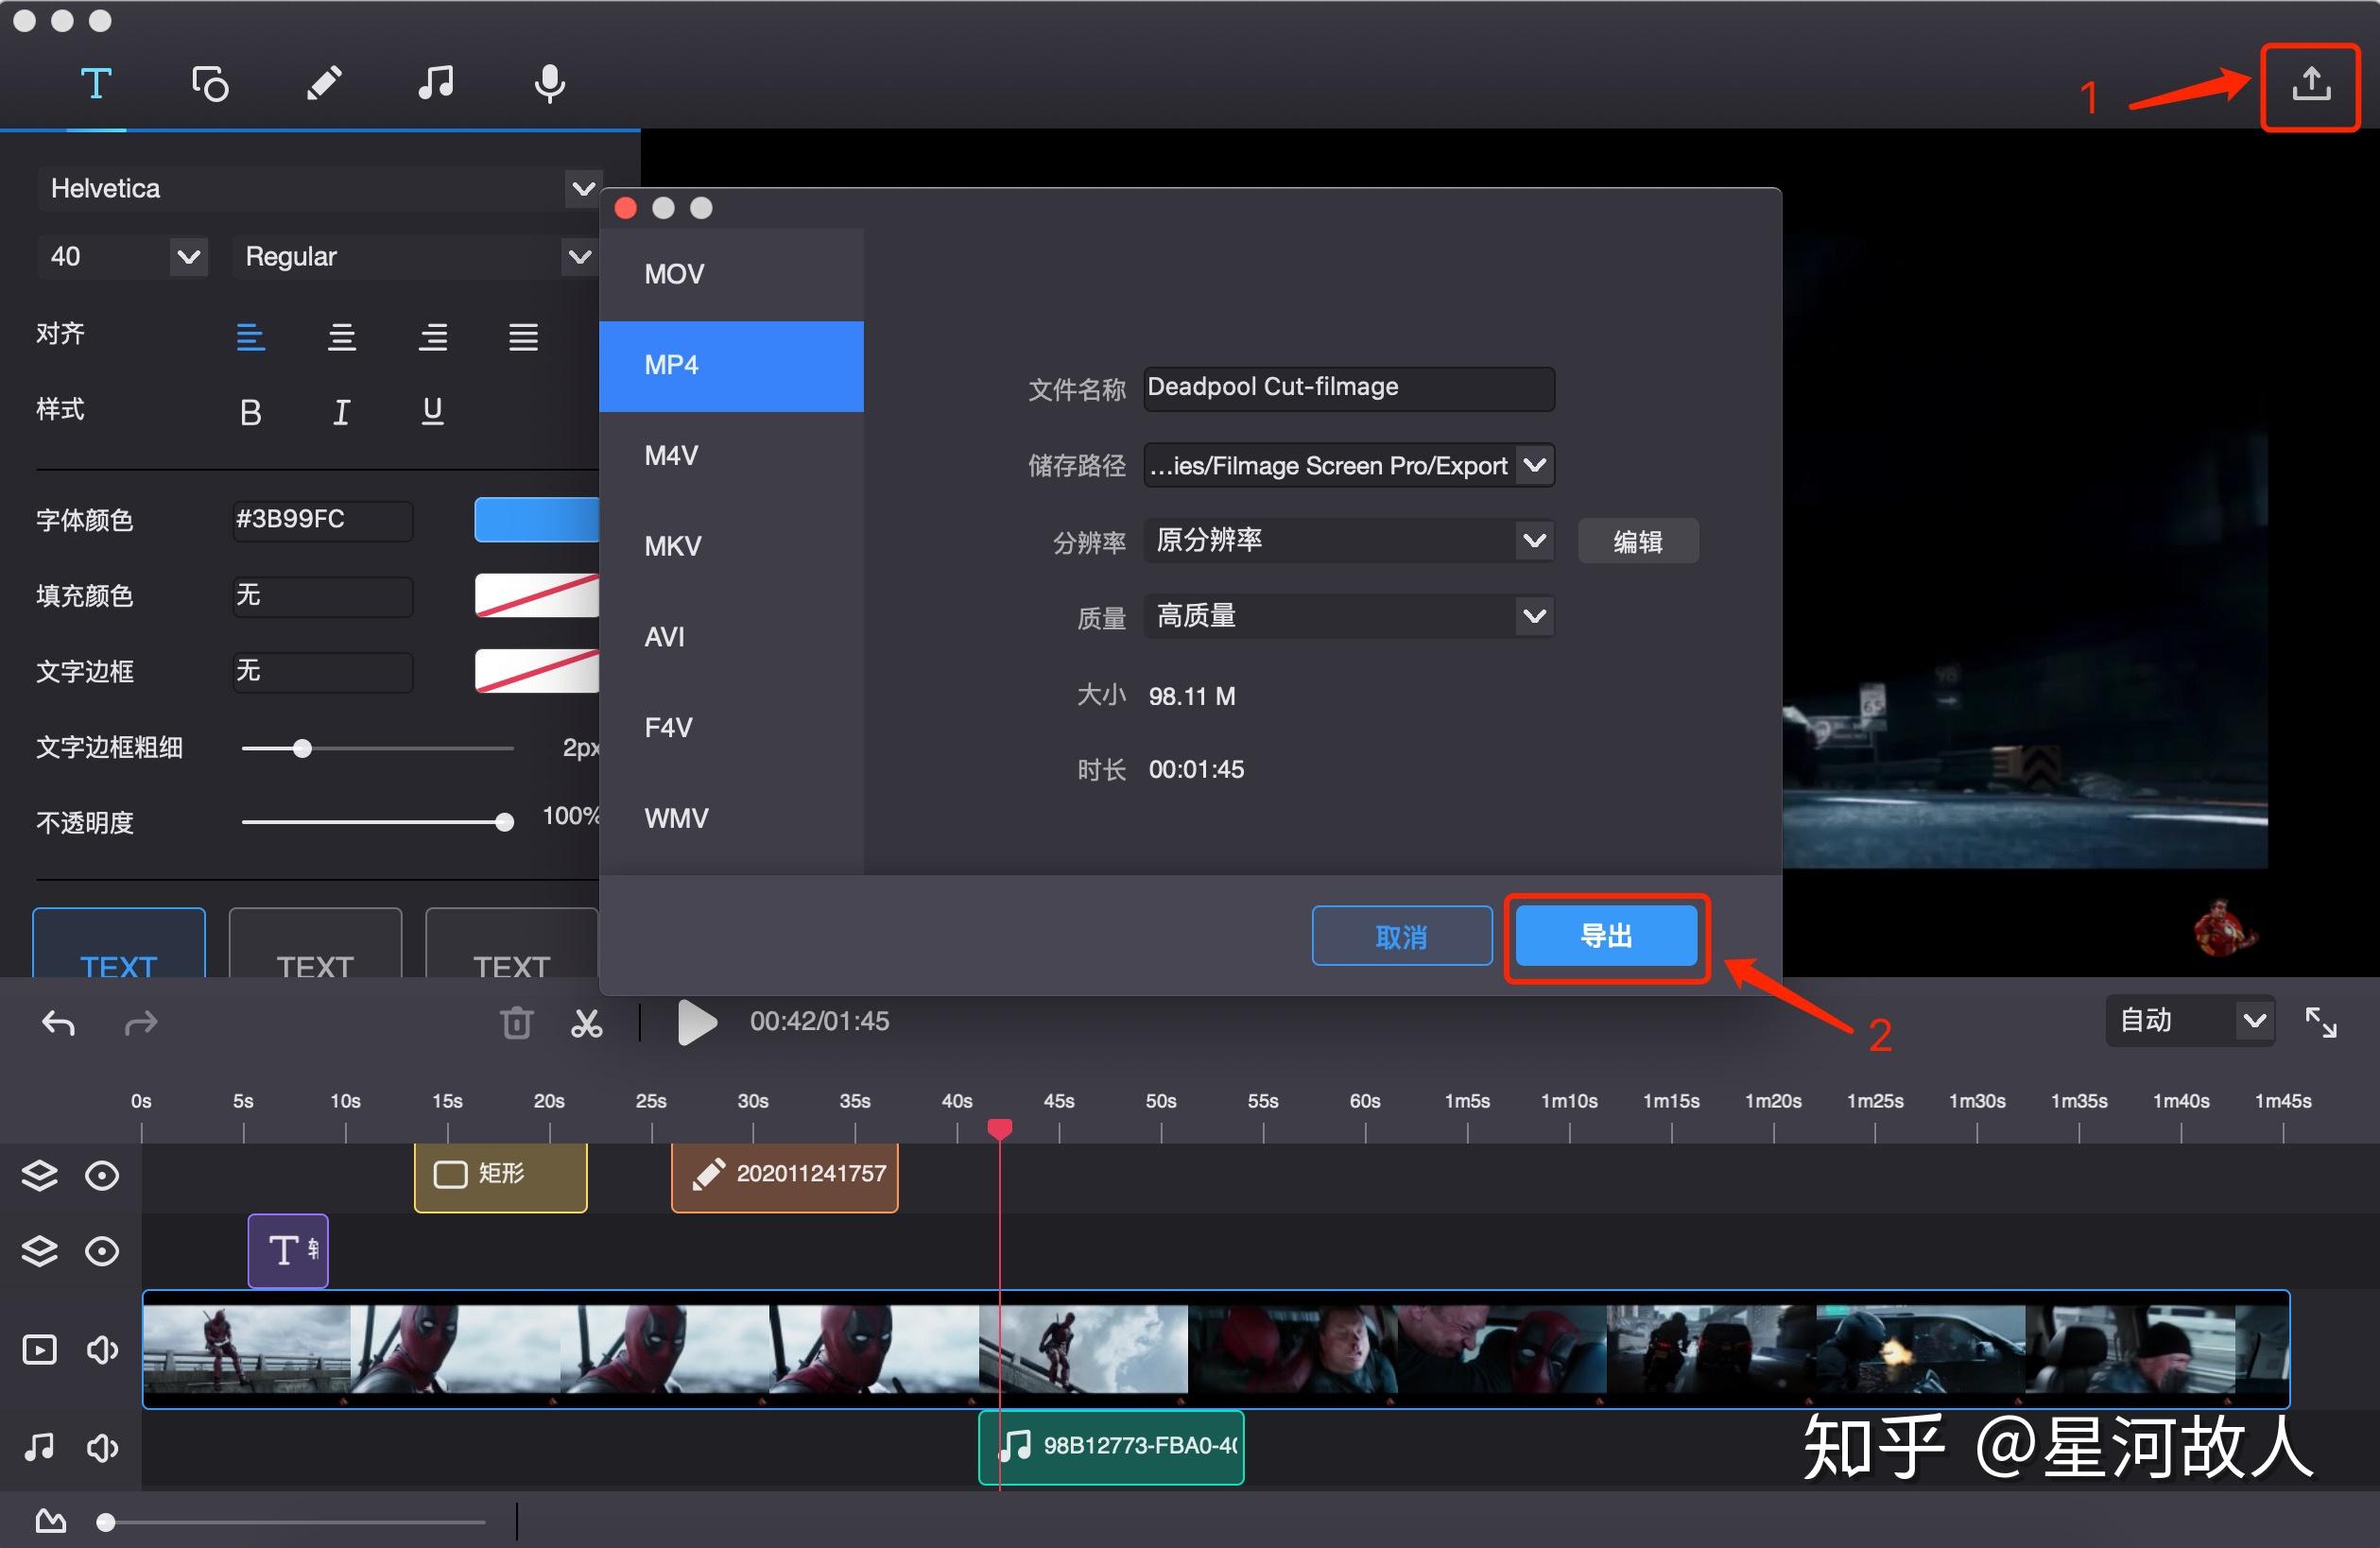Open the resolution 原分辨率 dropdown
This screenshot has width=2380, height=1548.
(x=1349, y=541)
